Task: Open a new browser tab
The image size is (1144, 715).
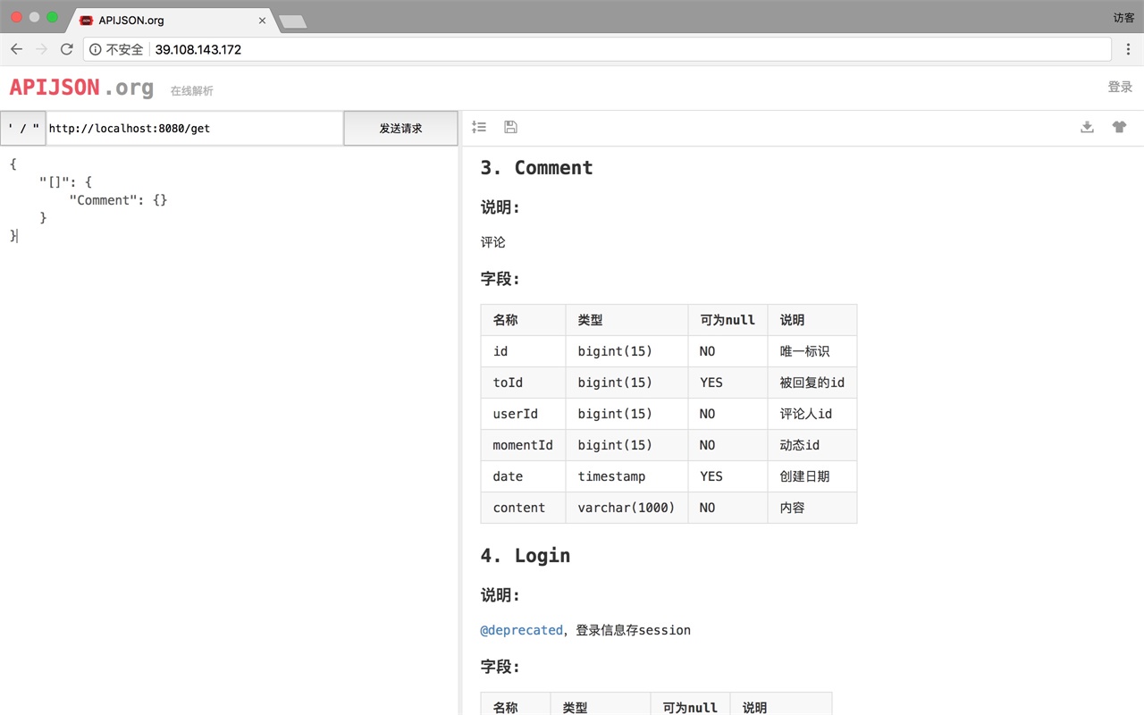Action: coord(293,21)
